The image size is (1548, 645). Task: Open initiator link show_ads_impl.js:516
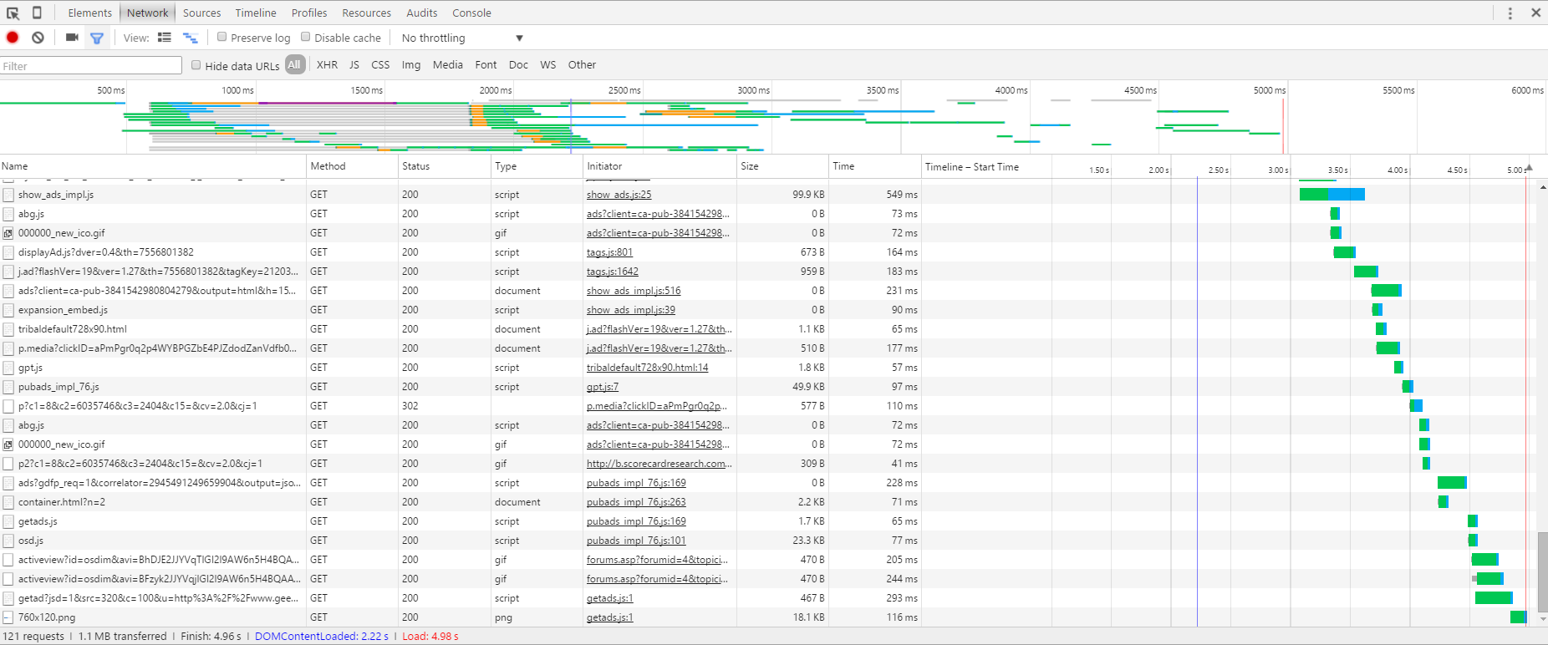pos(633,291)
